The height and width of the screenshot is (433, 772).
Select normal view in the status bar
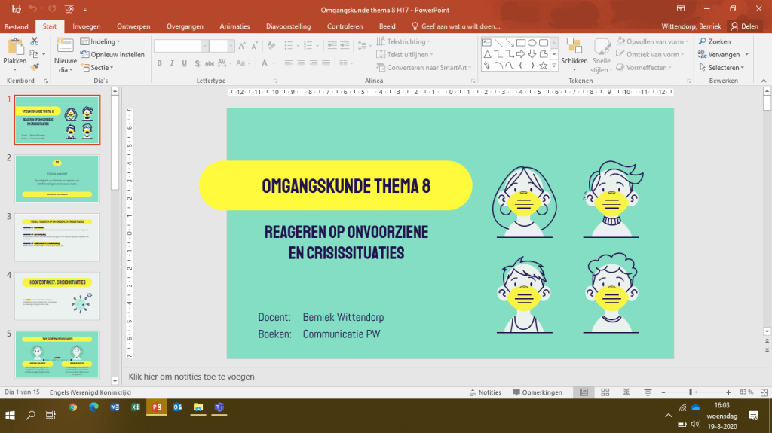(584, 392)
